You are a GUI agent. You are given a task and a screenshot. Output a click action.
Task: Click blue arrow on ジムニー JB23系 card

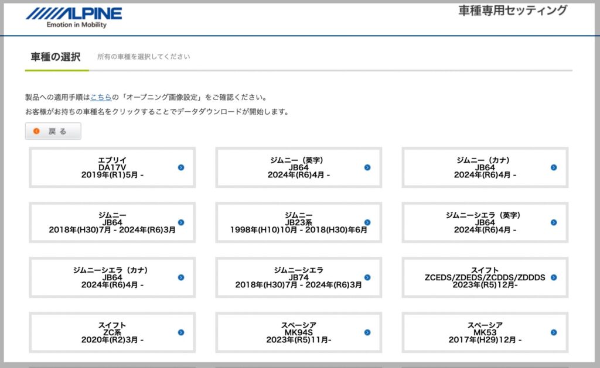pyautogui.click(x=367, y=222)
